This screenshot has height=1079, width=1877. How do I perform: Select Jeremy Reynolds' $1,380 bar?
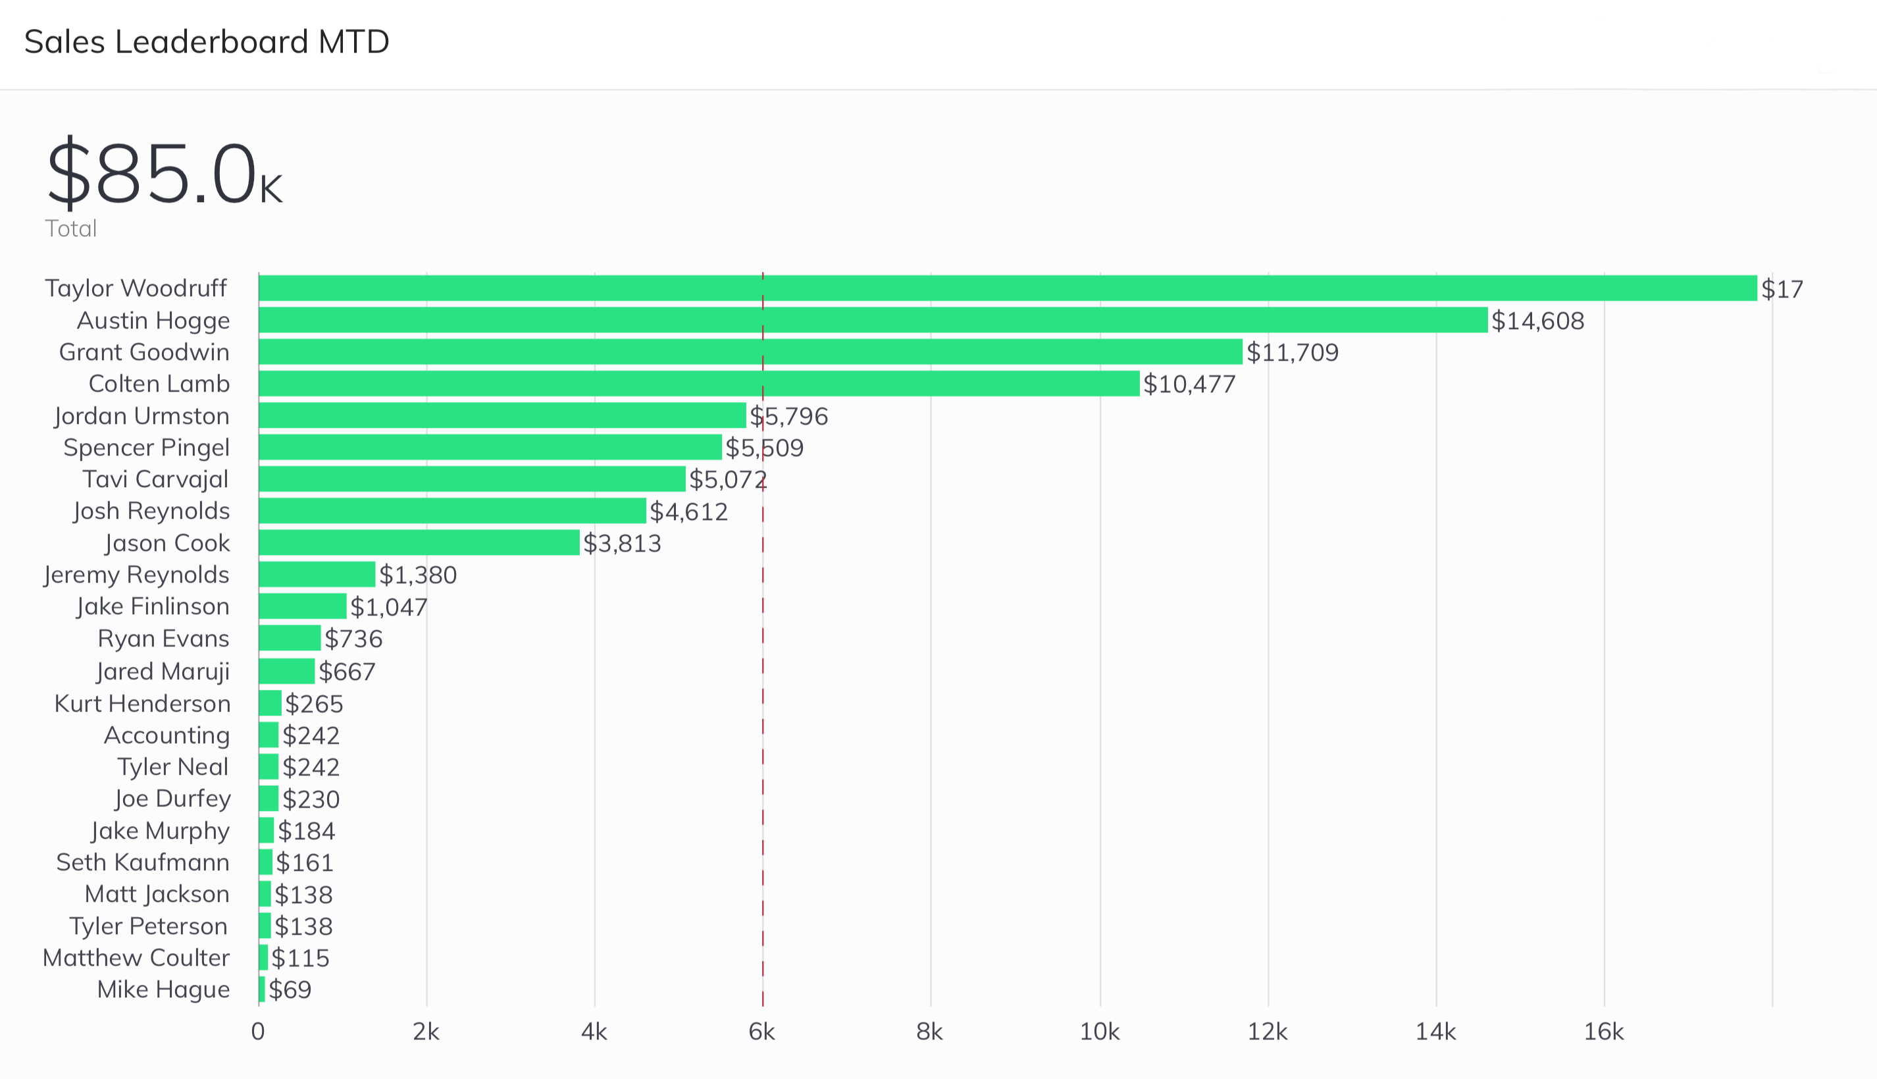[317, 574]
